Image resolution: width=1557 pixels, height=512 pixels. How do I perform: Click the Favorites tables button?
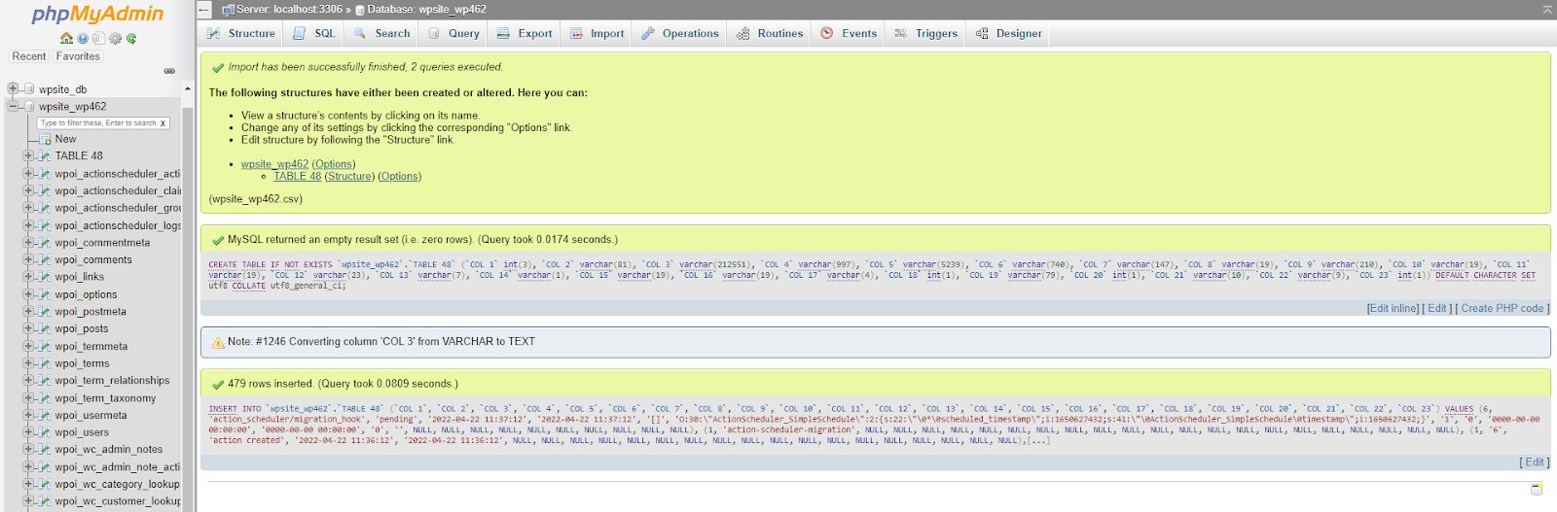click(78, 56)
